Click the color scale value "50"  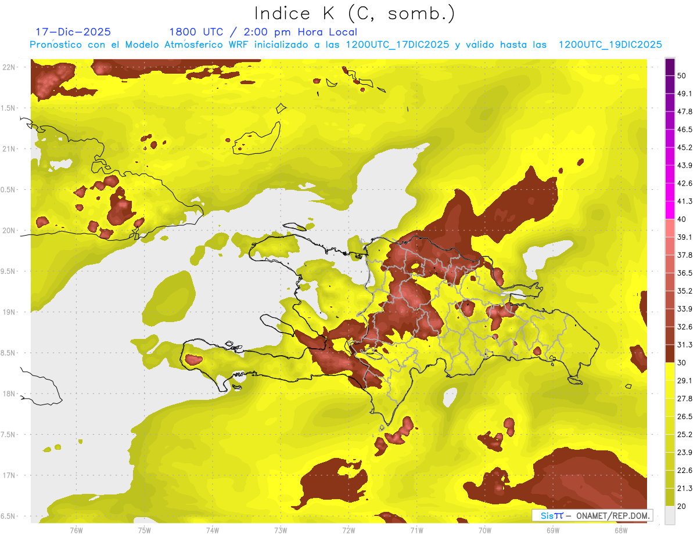tap(682, 75)
